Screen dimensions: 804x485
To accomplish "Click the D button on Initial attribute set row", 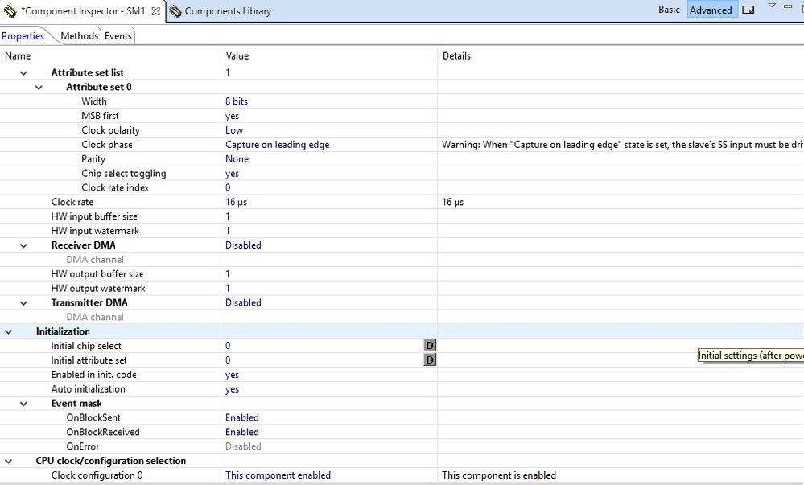I will point(430,360).
